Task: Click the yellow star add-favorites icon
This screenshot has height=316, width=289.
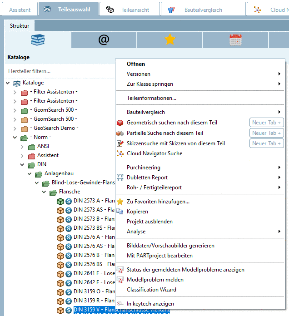Action: (x=120, y=202)
